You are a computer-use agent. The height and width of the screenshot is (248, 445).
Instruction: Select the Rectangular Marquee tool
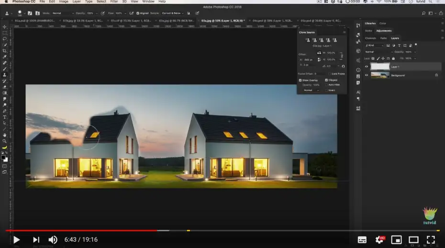click(x=4, y=33)
